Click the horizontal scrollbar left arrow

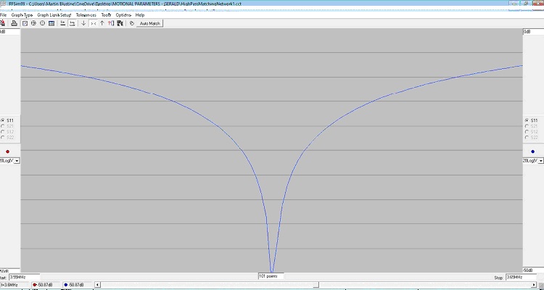point(97,285)
